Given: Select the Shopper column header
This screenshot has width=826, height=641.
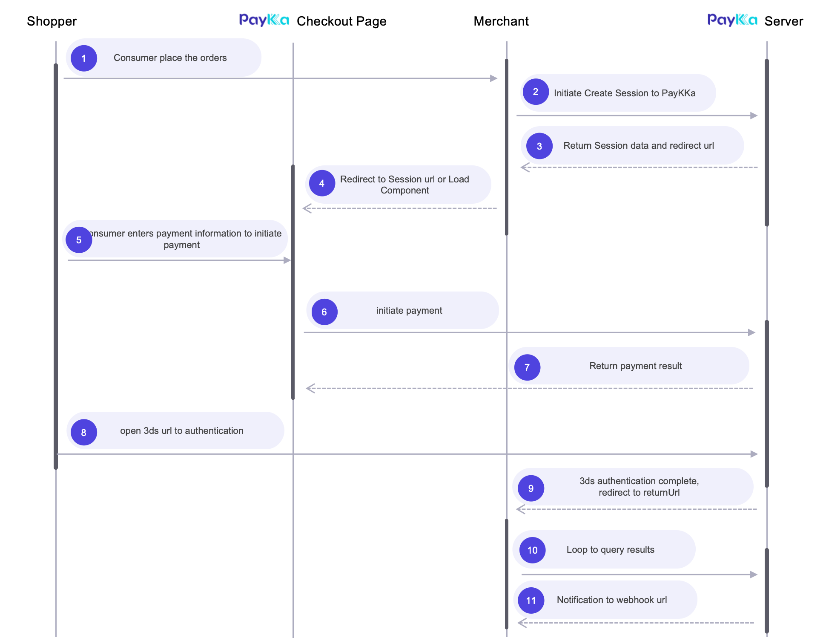Looking at the screenshot, I should pos(52,21).
